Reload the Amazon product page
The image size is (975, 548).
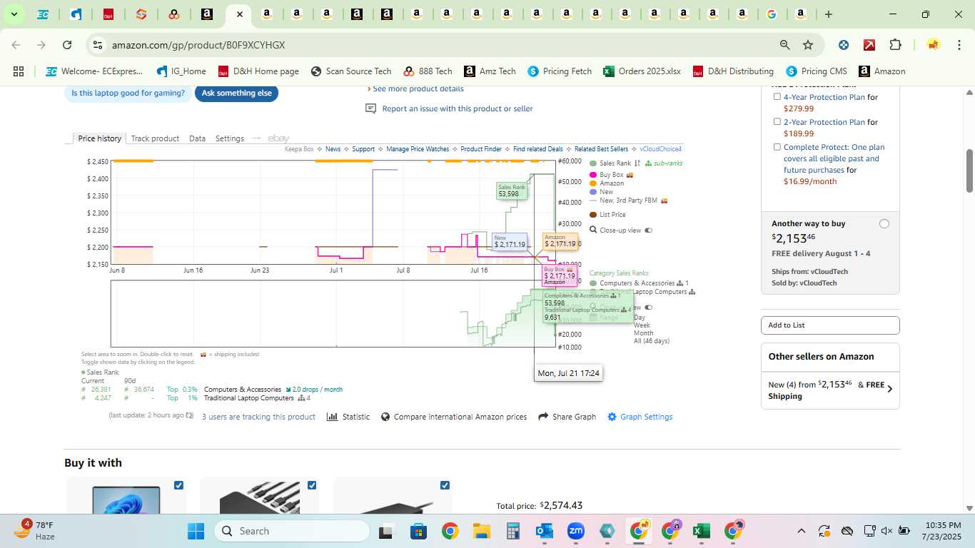[67, 45]
